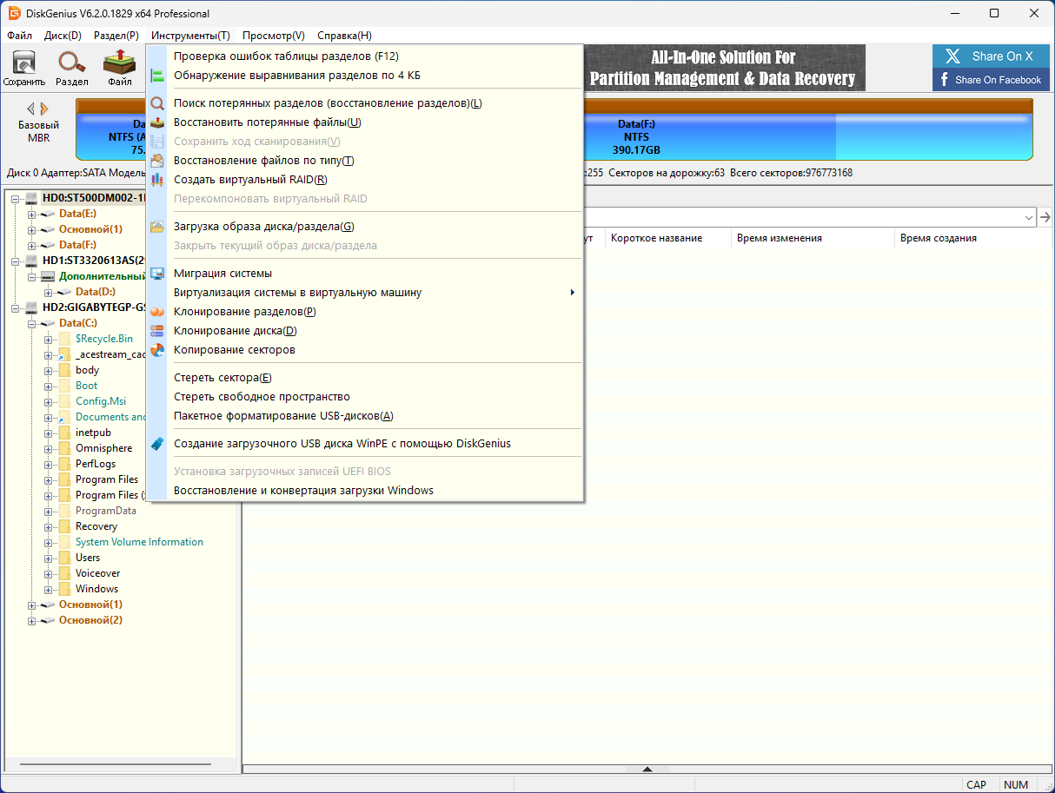
Task: Click the All-In-One Solution banner
Action: pos(723,68)
